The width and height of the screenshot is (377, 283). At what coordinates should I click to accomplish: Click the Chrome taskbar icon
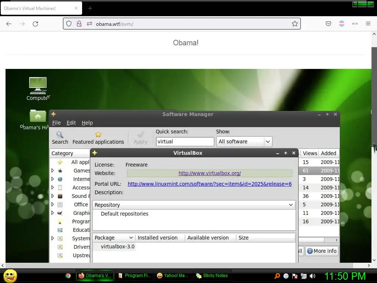68,276
